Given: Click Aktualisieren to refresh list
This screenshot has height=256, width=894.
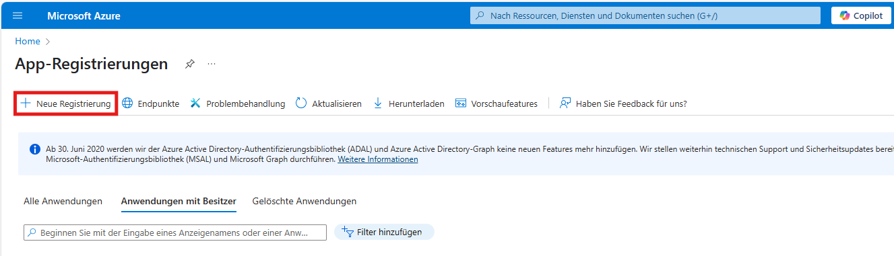Looking at the screenshot, I should click(x=329, y=103).
